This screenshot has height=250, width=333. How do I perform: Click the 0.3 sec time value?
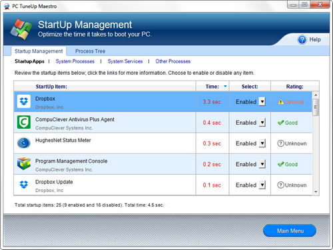[x=212, y=143]
